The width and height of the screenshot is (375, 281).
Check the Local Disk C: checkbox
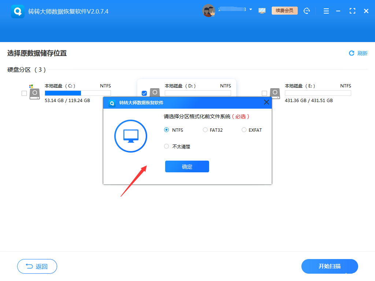click(24, 93)
